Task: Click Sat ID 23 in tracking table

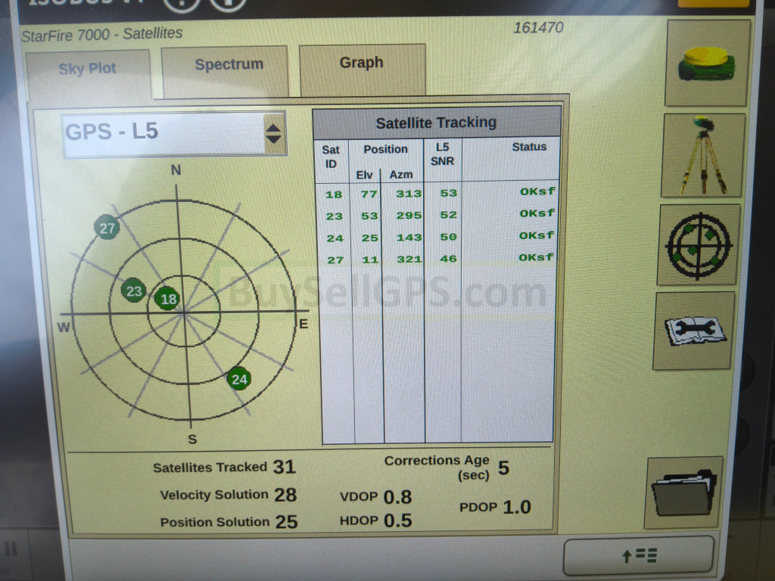Action: [x=334, y=216]
